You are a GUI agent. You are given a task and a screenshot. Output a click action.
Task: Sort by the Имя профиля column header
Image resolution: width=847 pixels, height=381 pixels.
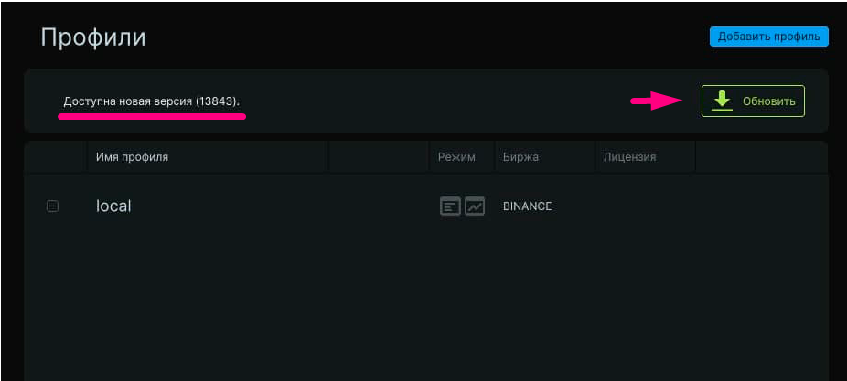132,157
